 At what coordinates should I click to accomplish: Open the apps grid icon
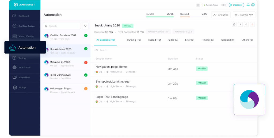198,5
